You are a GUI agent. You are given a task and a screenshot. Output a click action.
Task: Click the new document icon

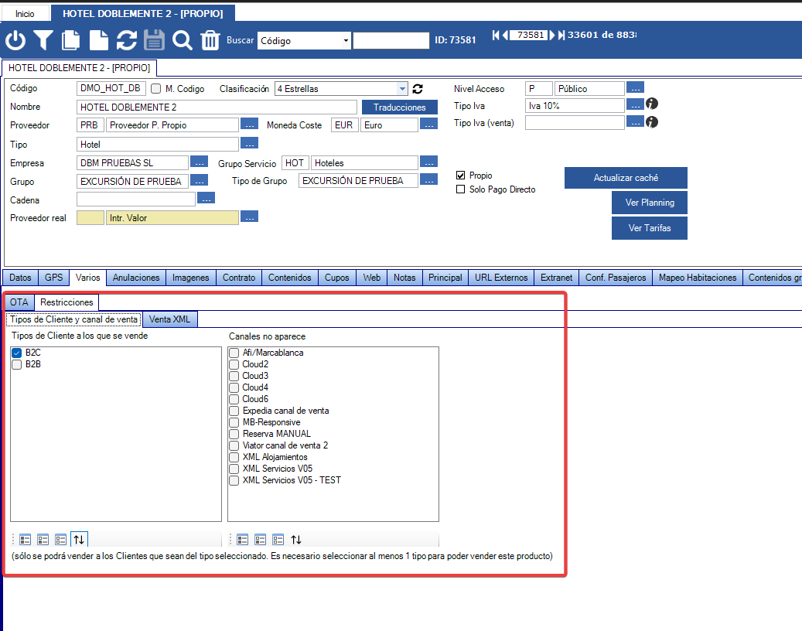click(99, 40)
